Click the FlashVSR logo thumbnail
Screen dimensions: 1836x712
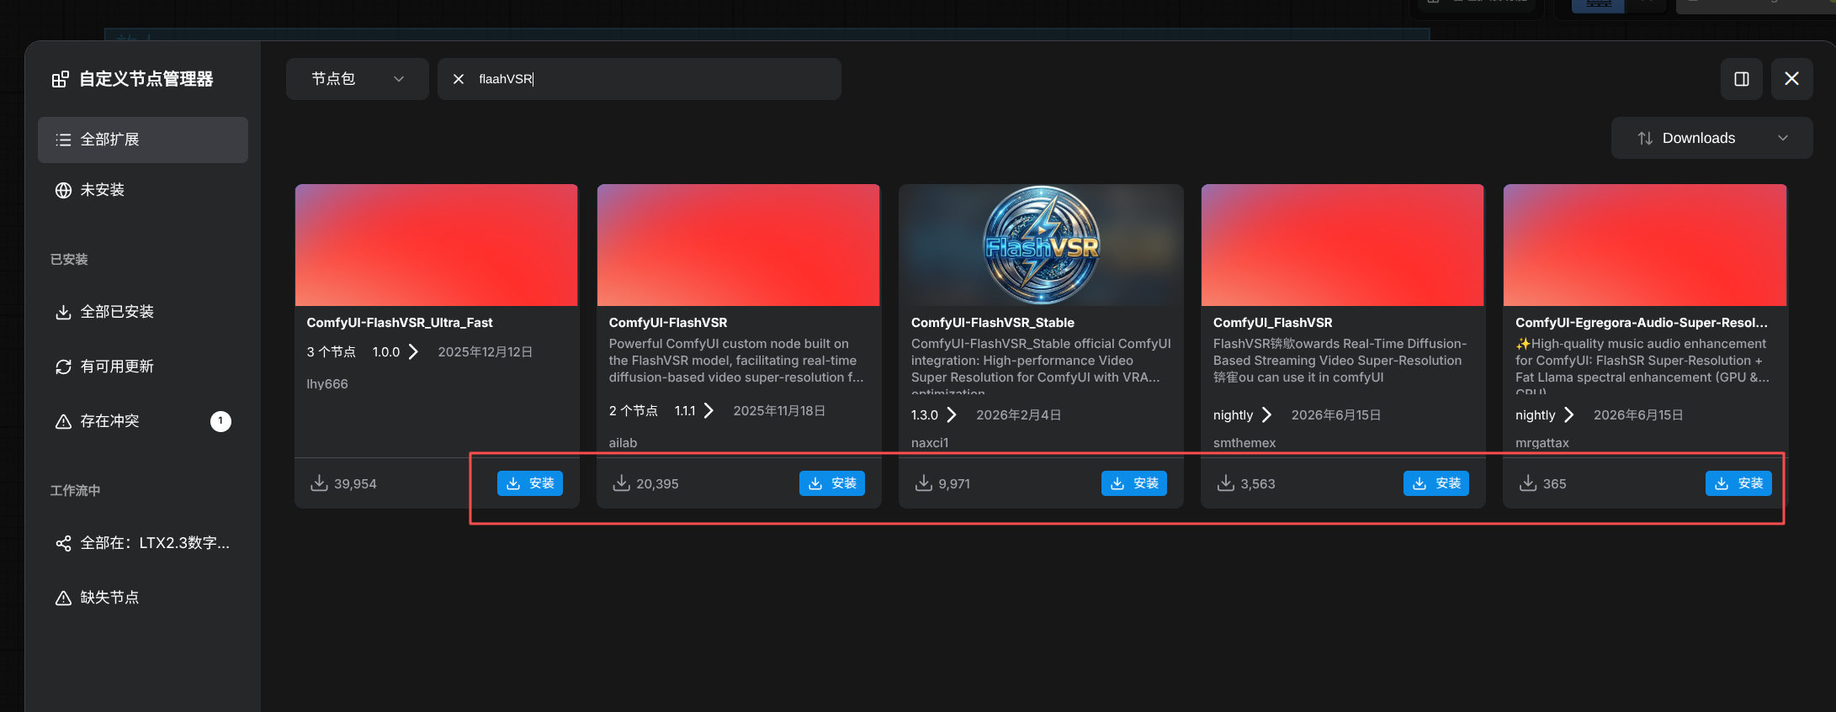tap(1041, 245)
